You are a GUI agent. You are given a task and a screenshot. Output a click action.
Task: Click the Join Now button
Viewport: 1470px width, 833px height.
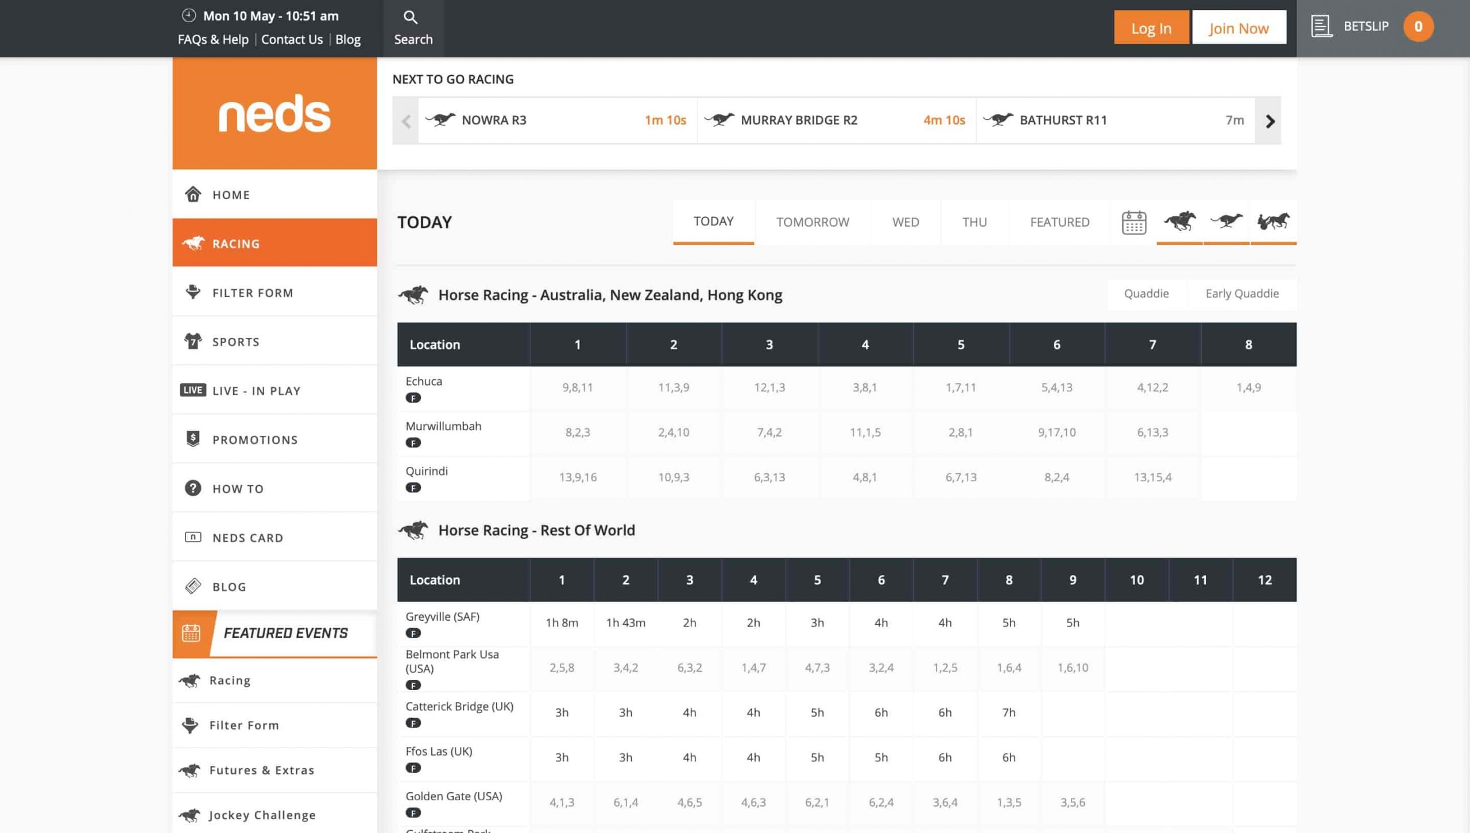click(x=1239, y=27)
